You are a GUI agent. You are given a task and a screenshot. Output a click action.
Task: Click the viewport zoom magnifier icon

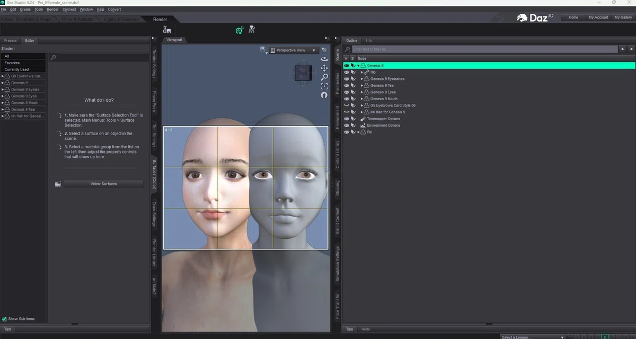click(324, 77)
